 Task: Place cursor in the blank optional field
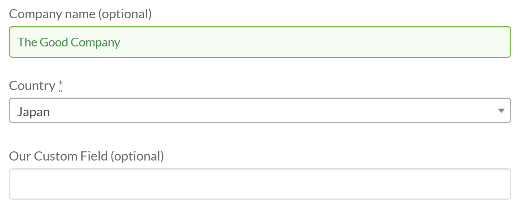point(257,184)
